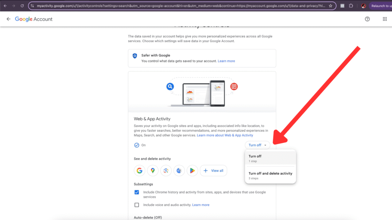Open the help question mark icon
This screenshot has width=392, height=220.
tap(367, 19)
